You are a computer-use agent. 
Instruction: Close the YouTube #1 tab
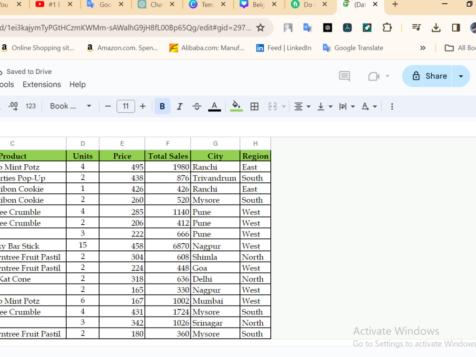point(70,4)
